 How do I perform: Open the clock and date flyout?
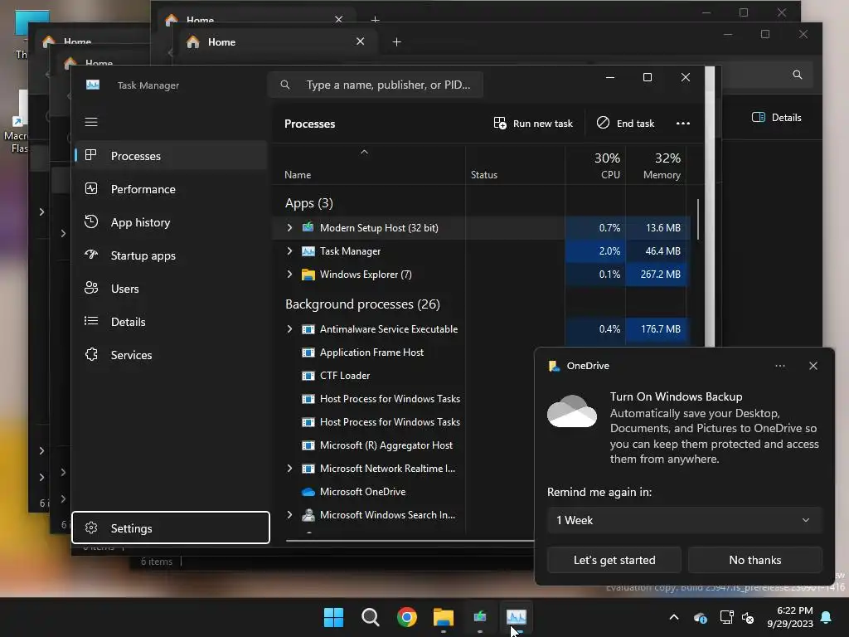click(x=790, y=617)
